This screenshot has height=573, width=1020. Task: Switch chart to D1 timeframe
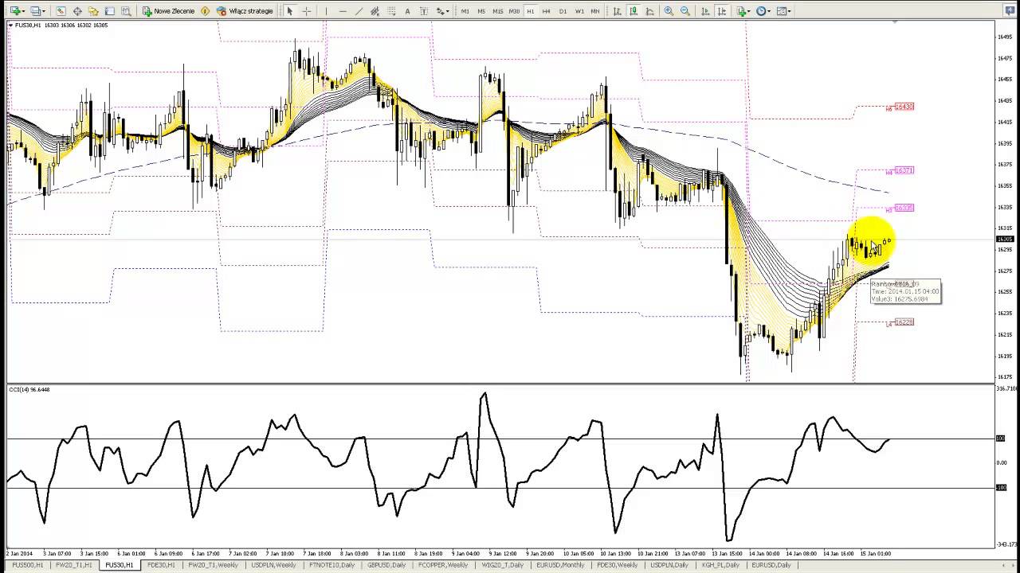563,11
